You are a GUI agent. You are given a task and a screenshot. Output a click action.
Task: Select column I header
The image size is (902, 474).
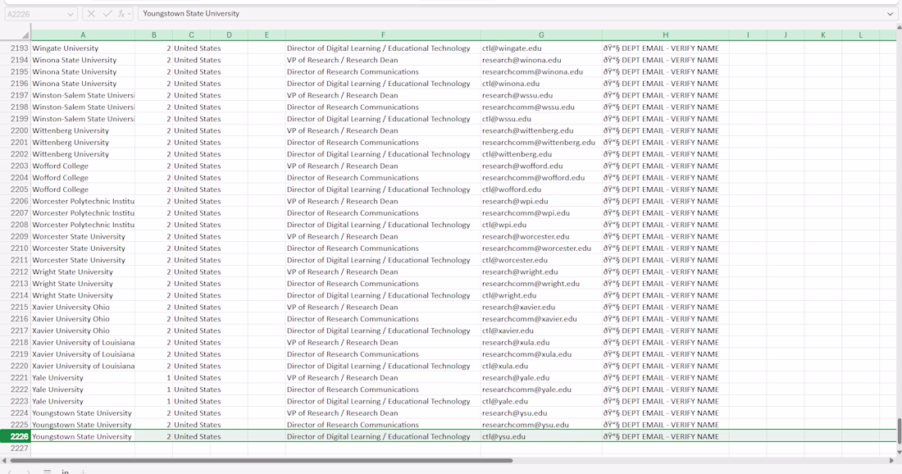(x=748, y=35)
